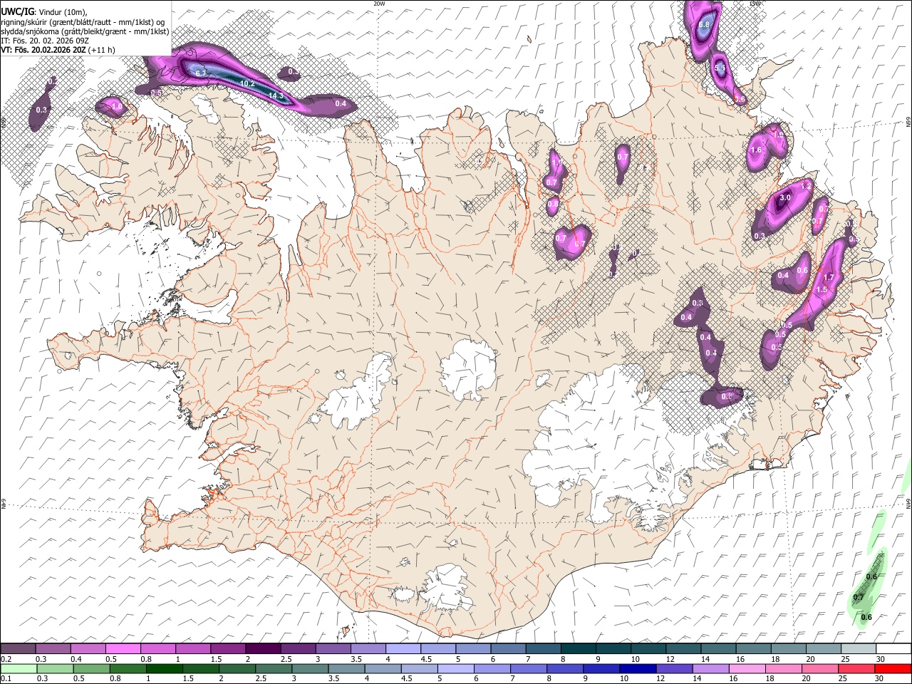Click the 1.7 precipitation value in the east
Screen dimensions: 912x684
(x=829, y=277)
